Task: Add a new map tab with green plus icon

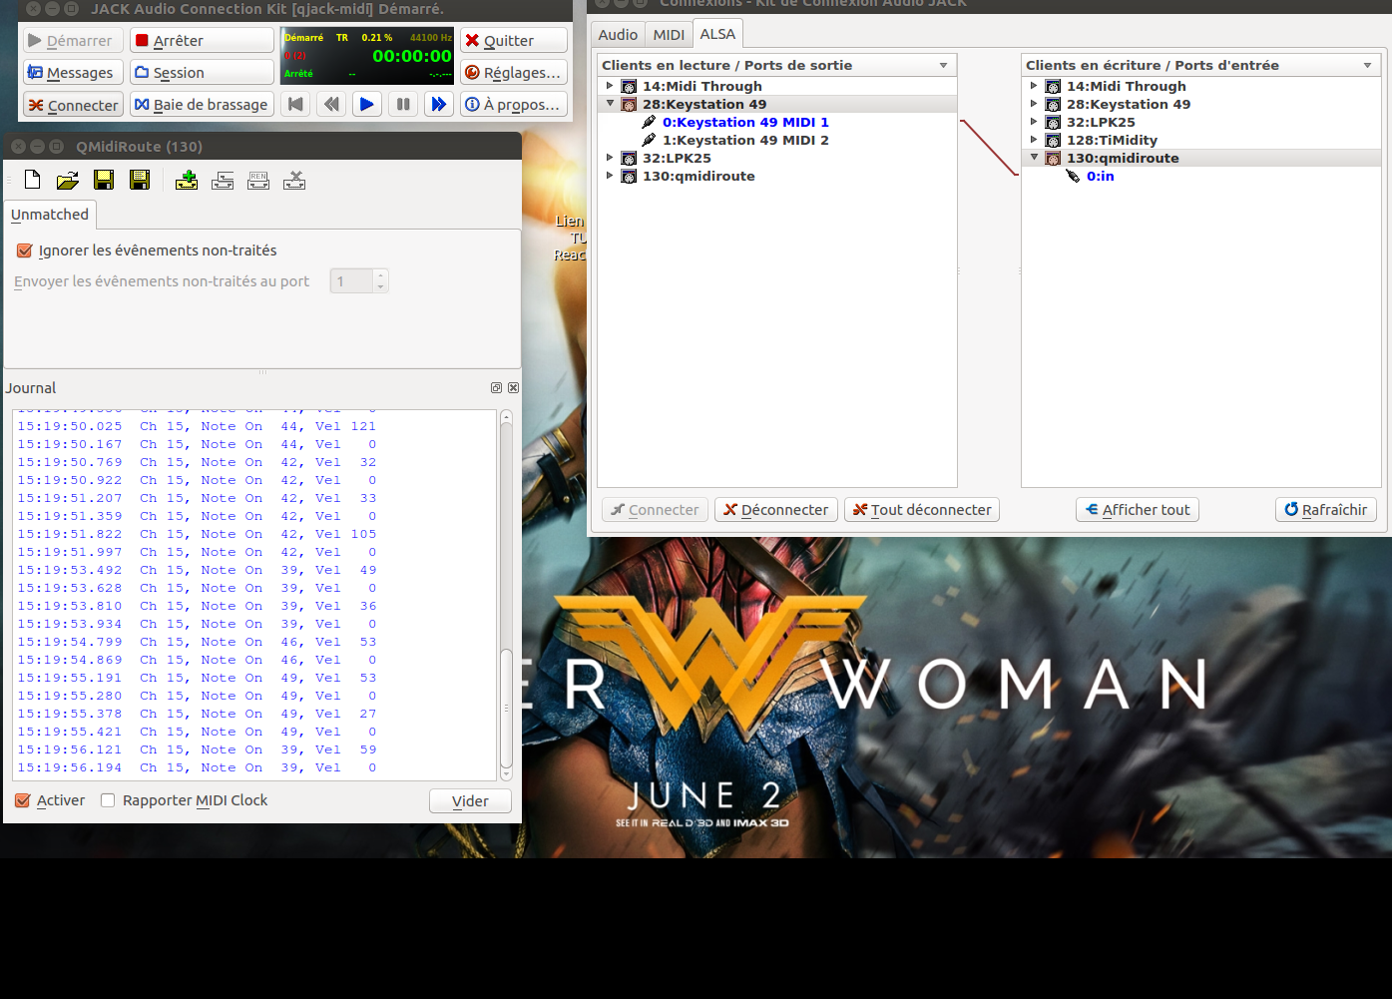Action: point(187,180)
